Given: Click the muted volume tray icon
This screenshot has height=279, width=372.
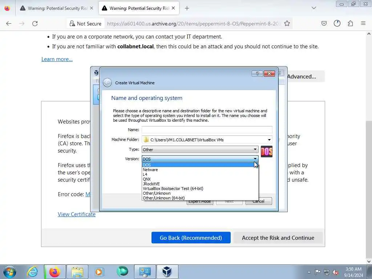Looking at the screenshot, I should (335, 272).
